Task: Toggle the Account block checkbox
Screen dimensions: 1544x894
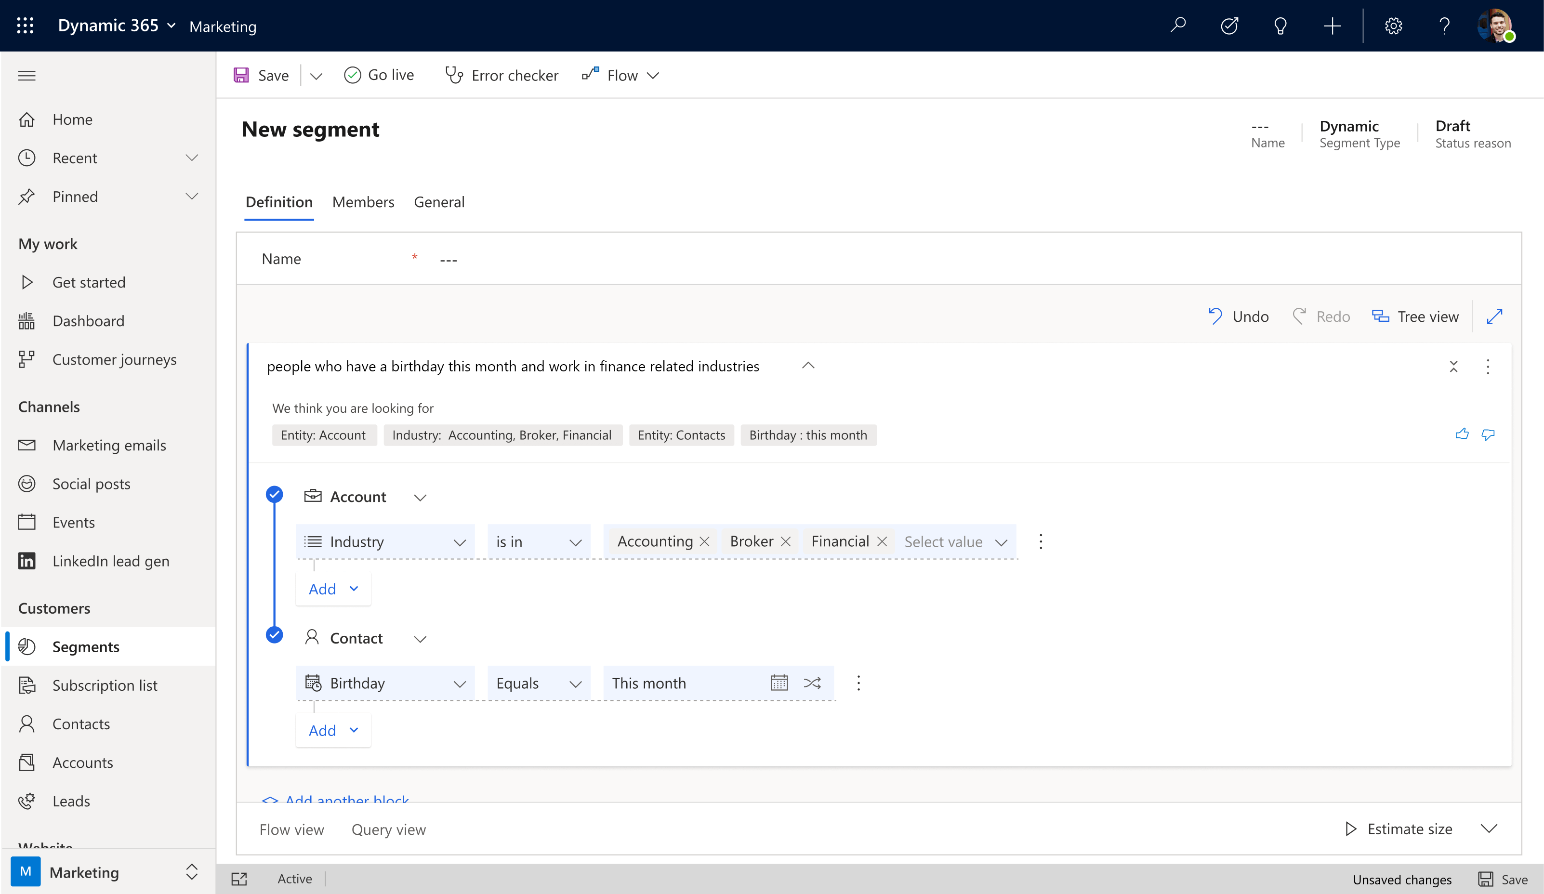Action: click(x=275, y=494)
